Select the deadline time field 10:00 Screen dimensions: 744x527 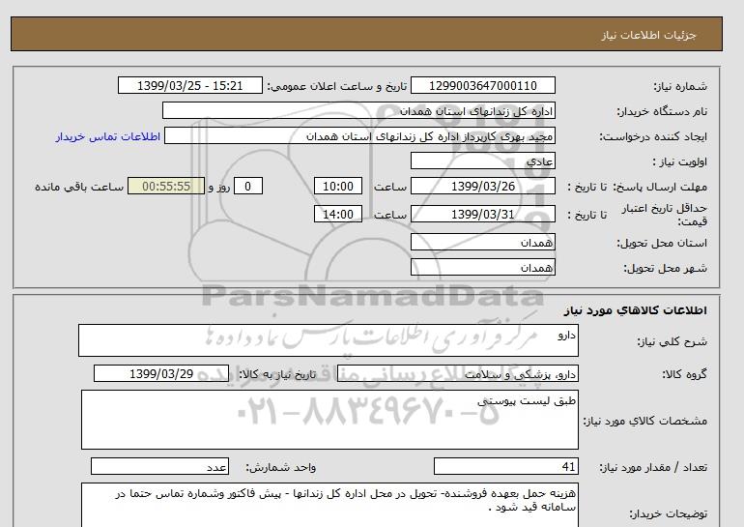point(338,186)
